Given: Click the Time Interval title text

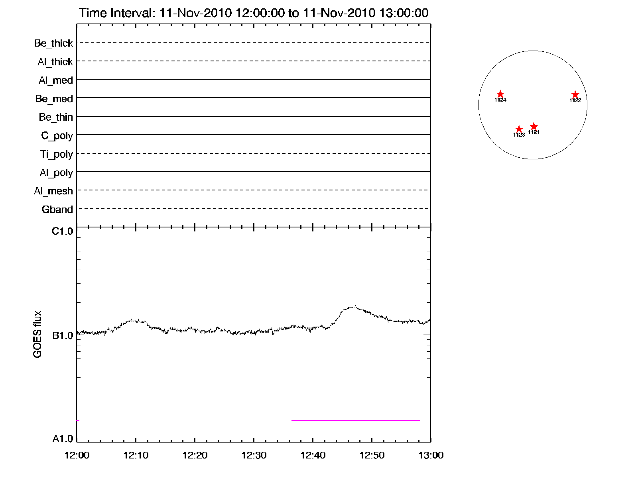Looking at the screenshot, I should (x=254, y=13).
